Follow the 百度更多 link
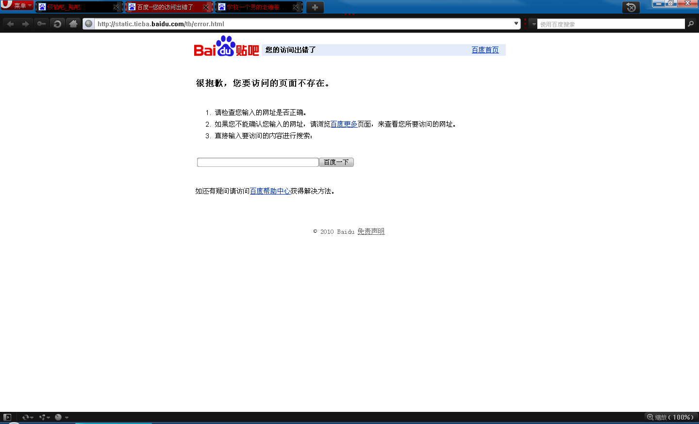This screenshot has height=424, width=699. pos(344,124)
